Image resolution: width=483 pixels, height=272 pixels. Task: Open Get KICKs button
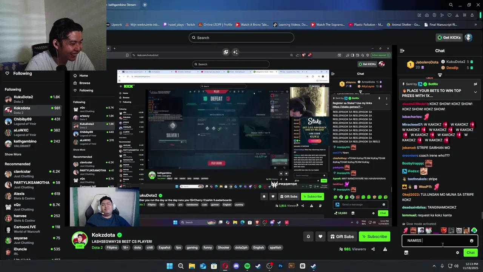[x=449, y=37]
